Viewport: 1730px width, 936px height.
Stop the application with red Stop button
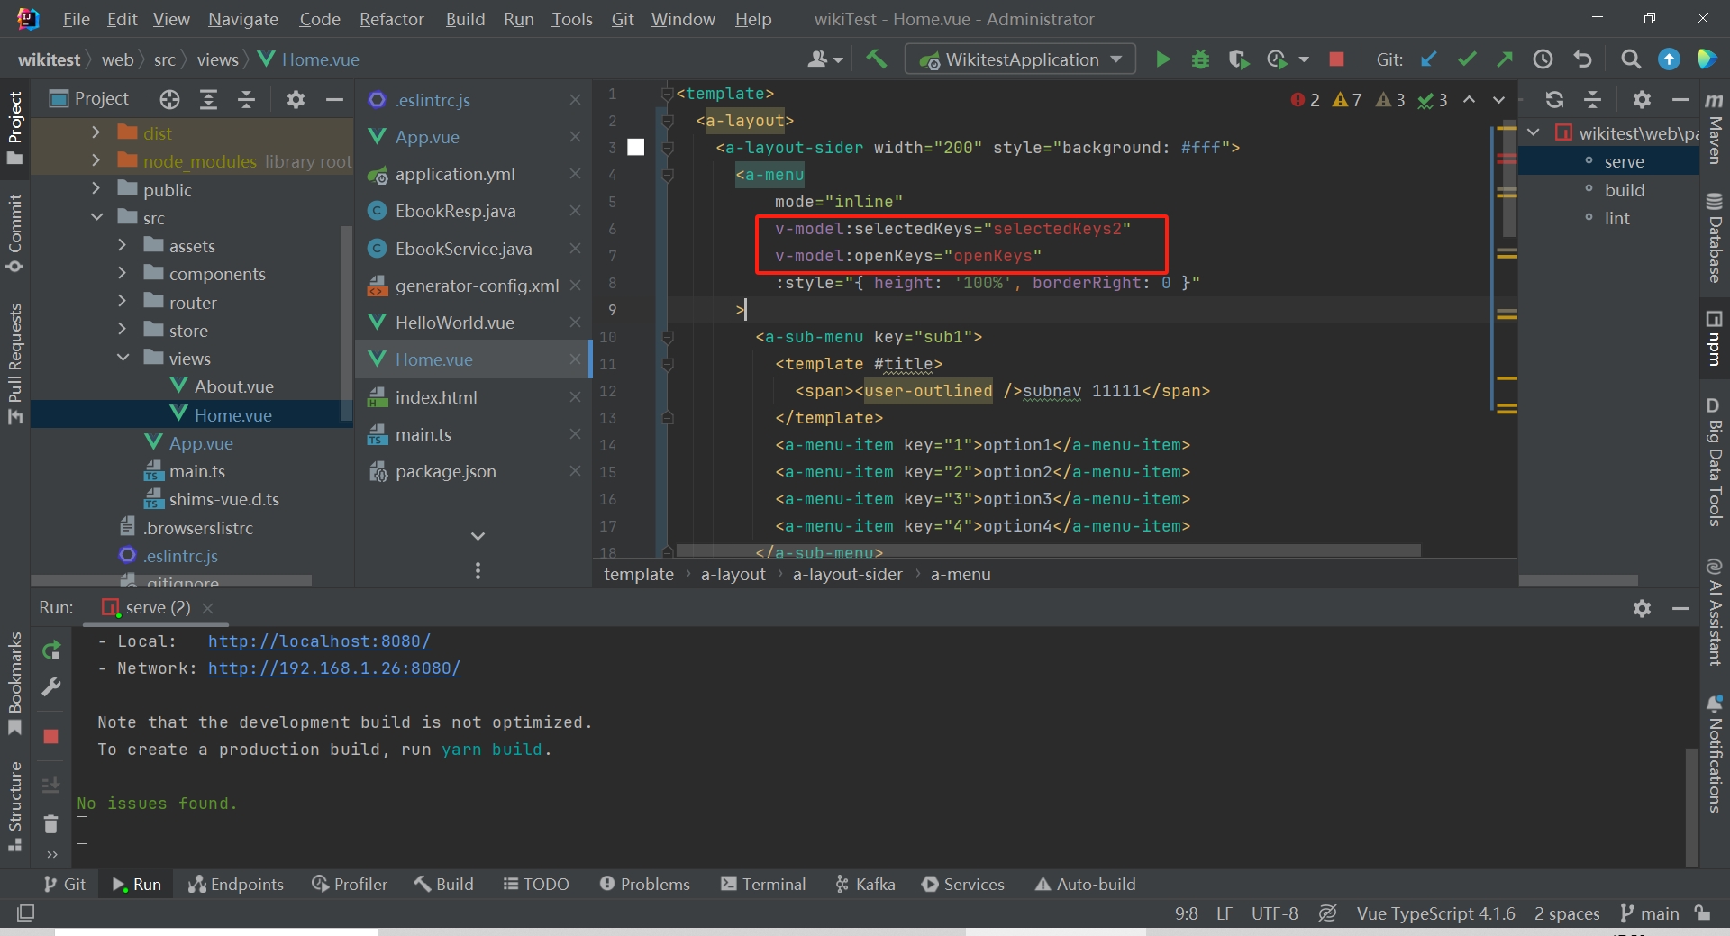(1336, 59)
